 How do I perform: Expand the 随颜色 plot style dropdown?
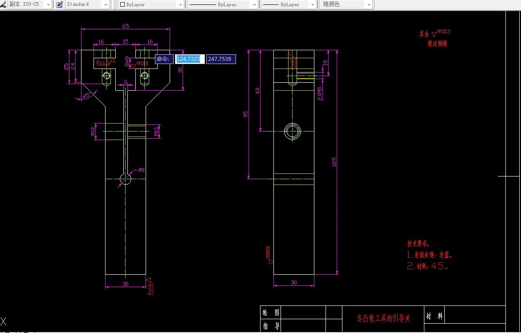tap(369, 4)
